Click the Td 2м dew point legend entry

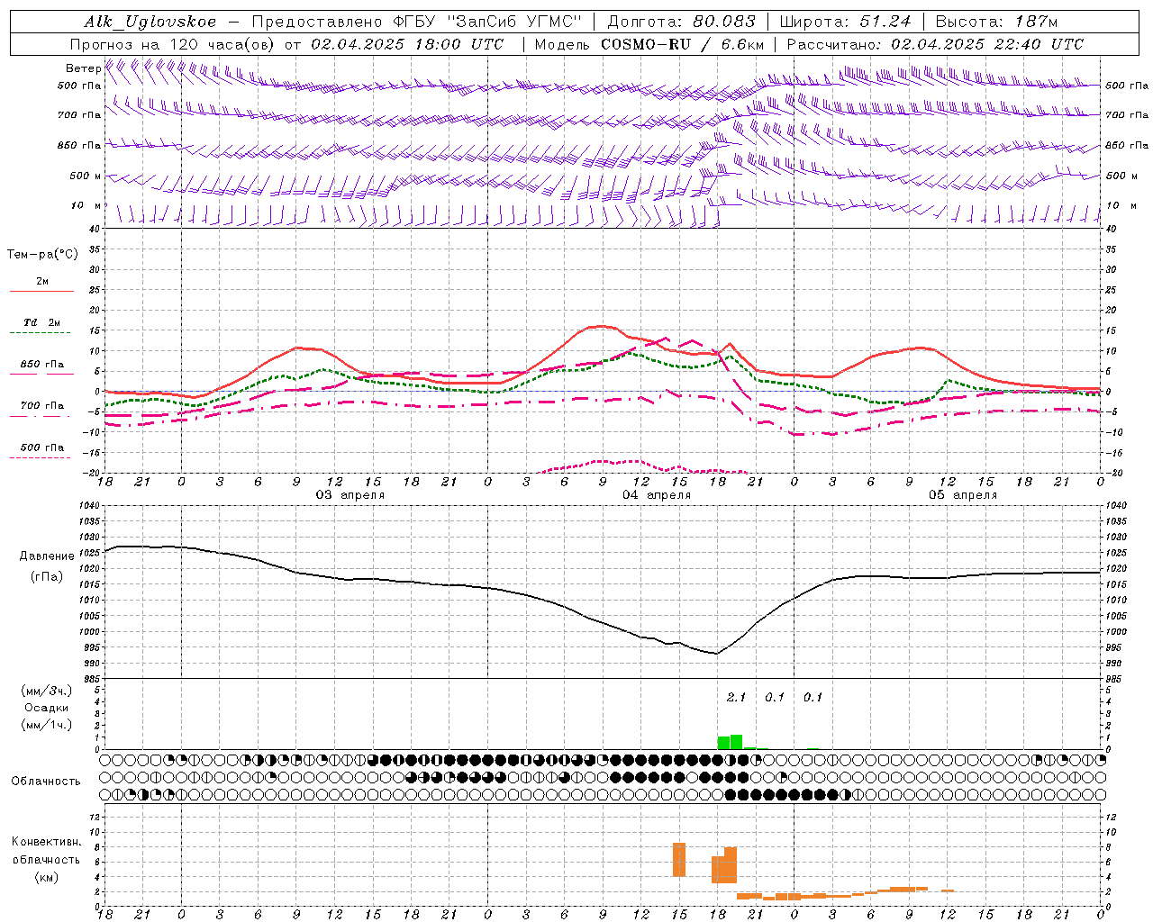tap(41, 322)
